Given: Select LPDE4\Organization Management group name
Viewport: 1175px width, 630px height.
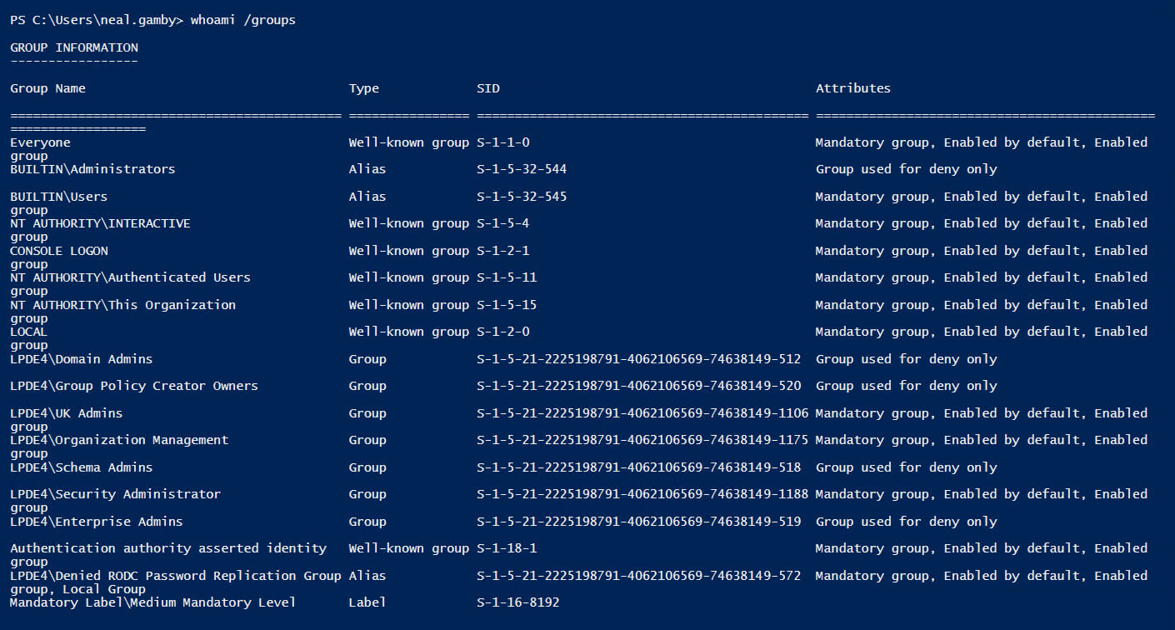Looking at the screenshot, I should click(x=119, y=440).
